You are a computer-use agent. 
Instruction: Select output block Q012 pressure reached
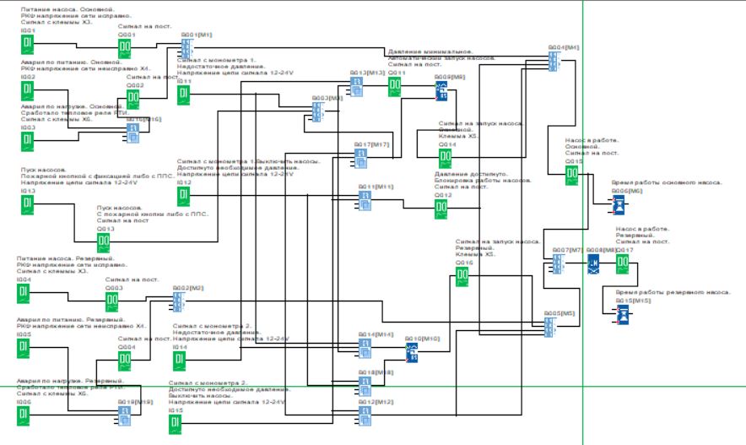coord(441,209)
